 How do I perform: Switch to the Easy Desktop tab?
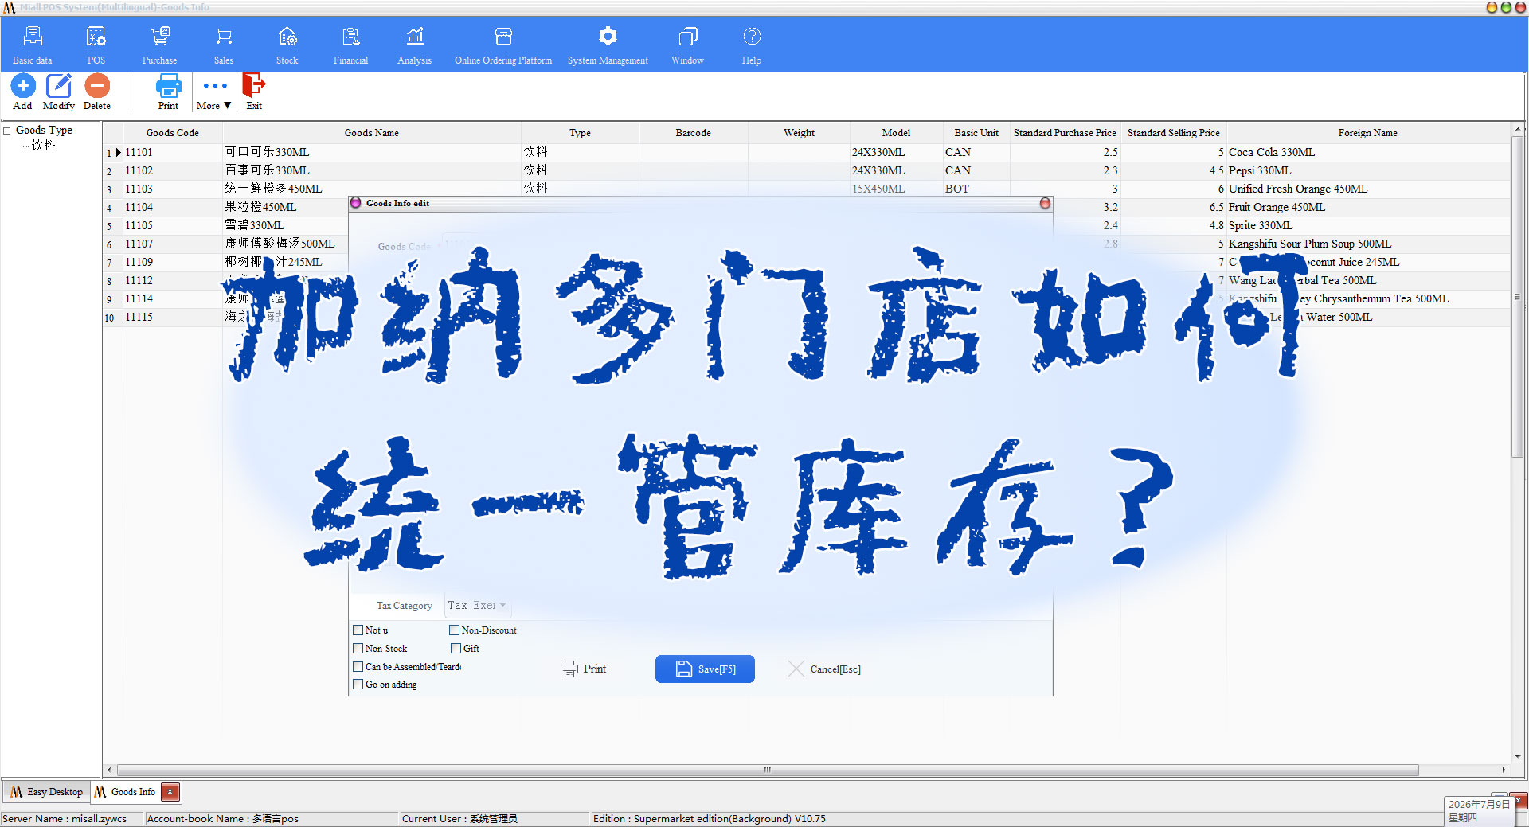coord(47,792)
